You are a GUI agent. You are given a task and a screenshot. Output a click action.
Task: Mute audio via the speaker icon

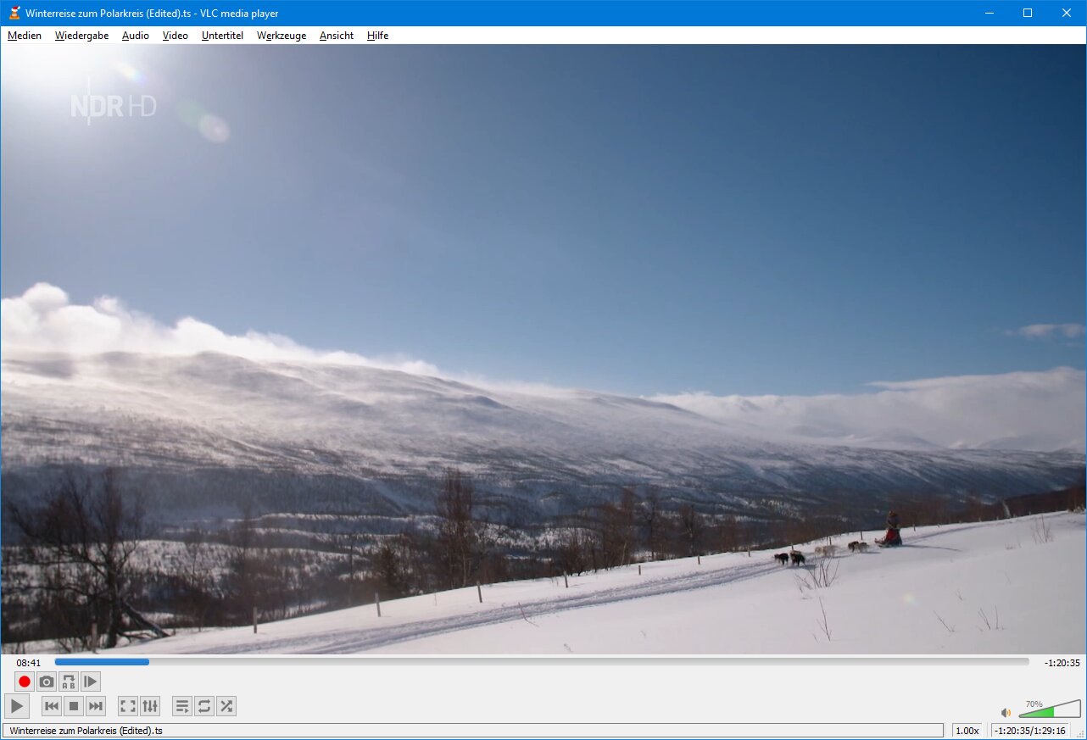(x=1006, y=713)
